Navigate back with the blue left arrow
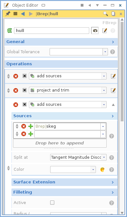The height and width of the screenshot is (217, 127). [x=23, y=14]
